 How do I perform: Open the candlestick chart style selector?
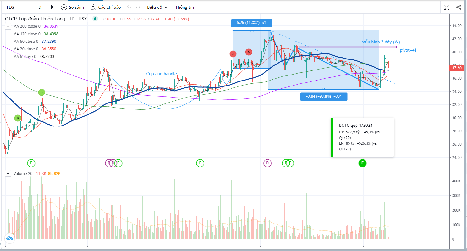click(52, 7)
